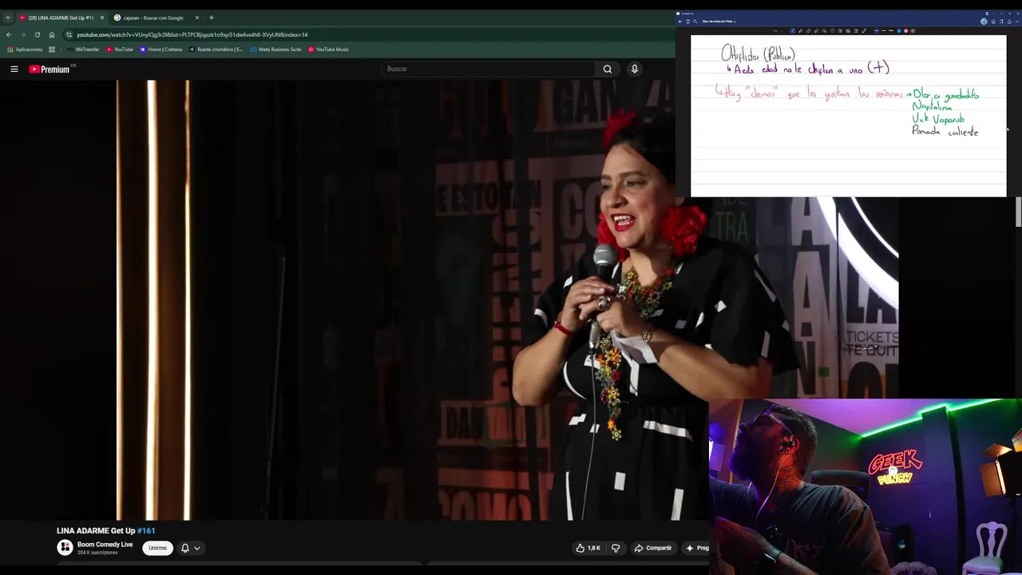1022x575 pixels.
Task: Click the Preguntar button beside Compartir
Action: pos(696,548)
